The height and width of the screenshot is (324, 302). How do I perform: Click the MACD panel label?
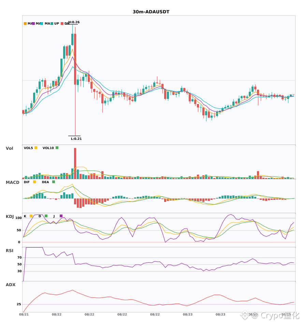pyautogui.click(x=12, y=182)
